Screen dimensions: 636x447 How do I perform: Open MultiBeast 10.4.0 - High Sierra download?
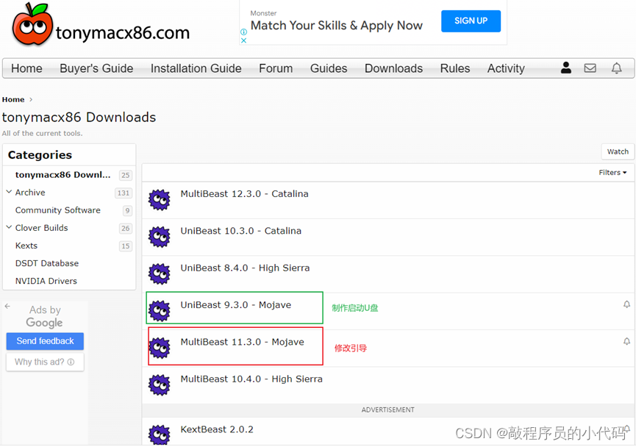coord(251,379)
